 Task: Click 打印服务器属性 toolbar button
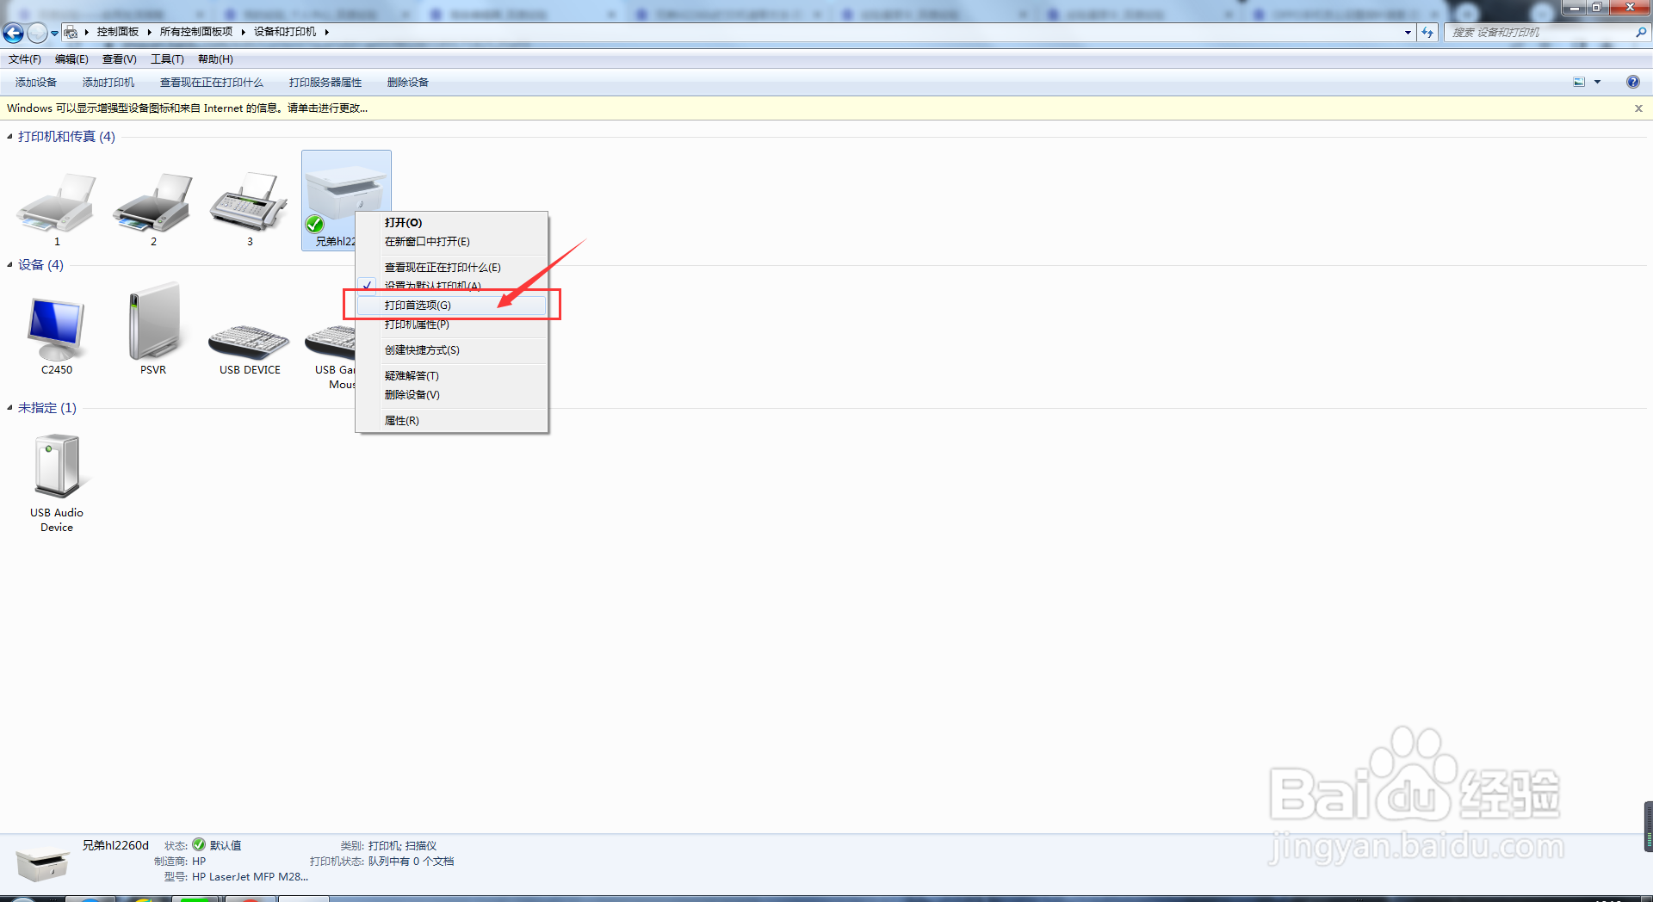(325, 83)
